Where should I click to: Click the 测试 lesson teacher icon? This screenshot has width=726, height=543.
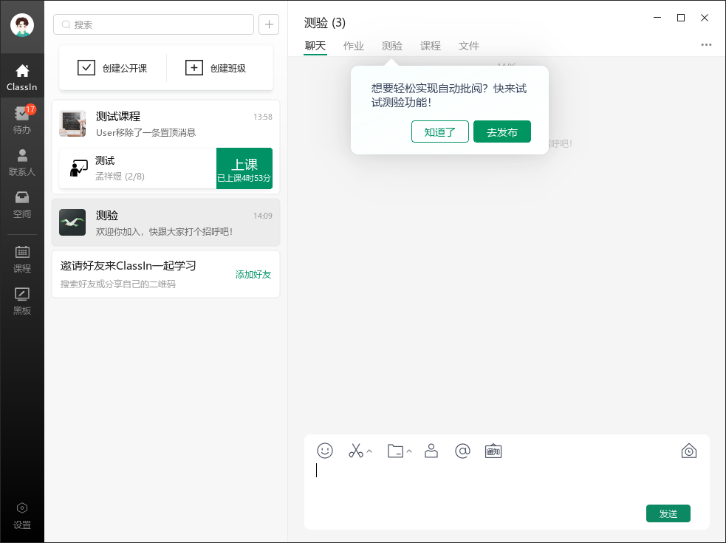(79, 168)
